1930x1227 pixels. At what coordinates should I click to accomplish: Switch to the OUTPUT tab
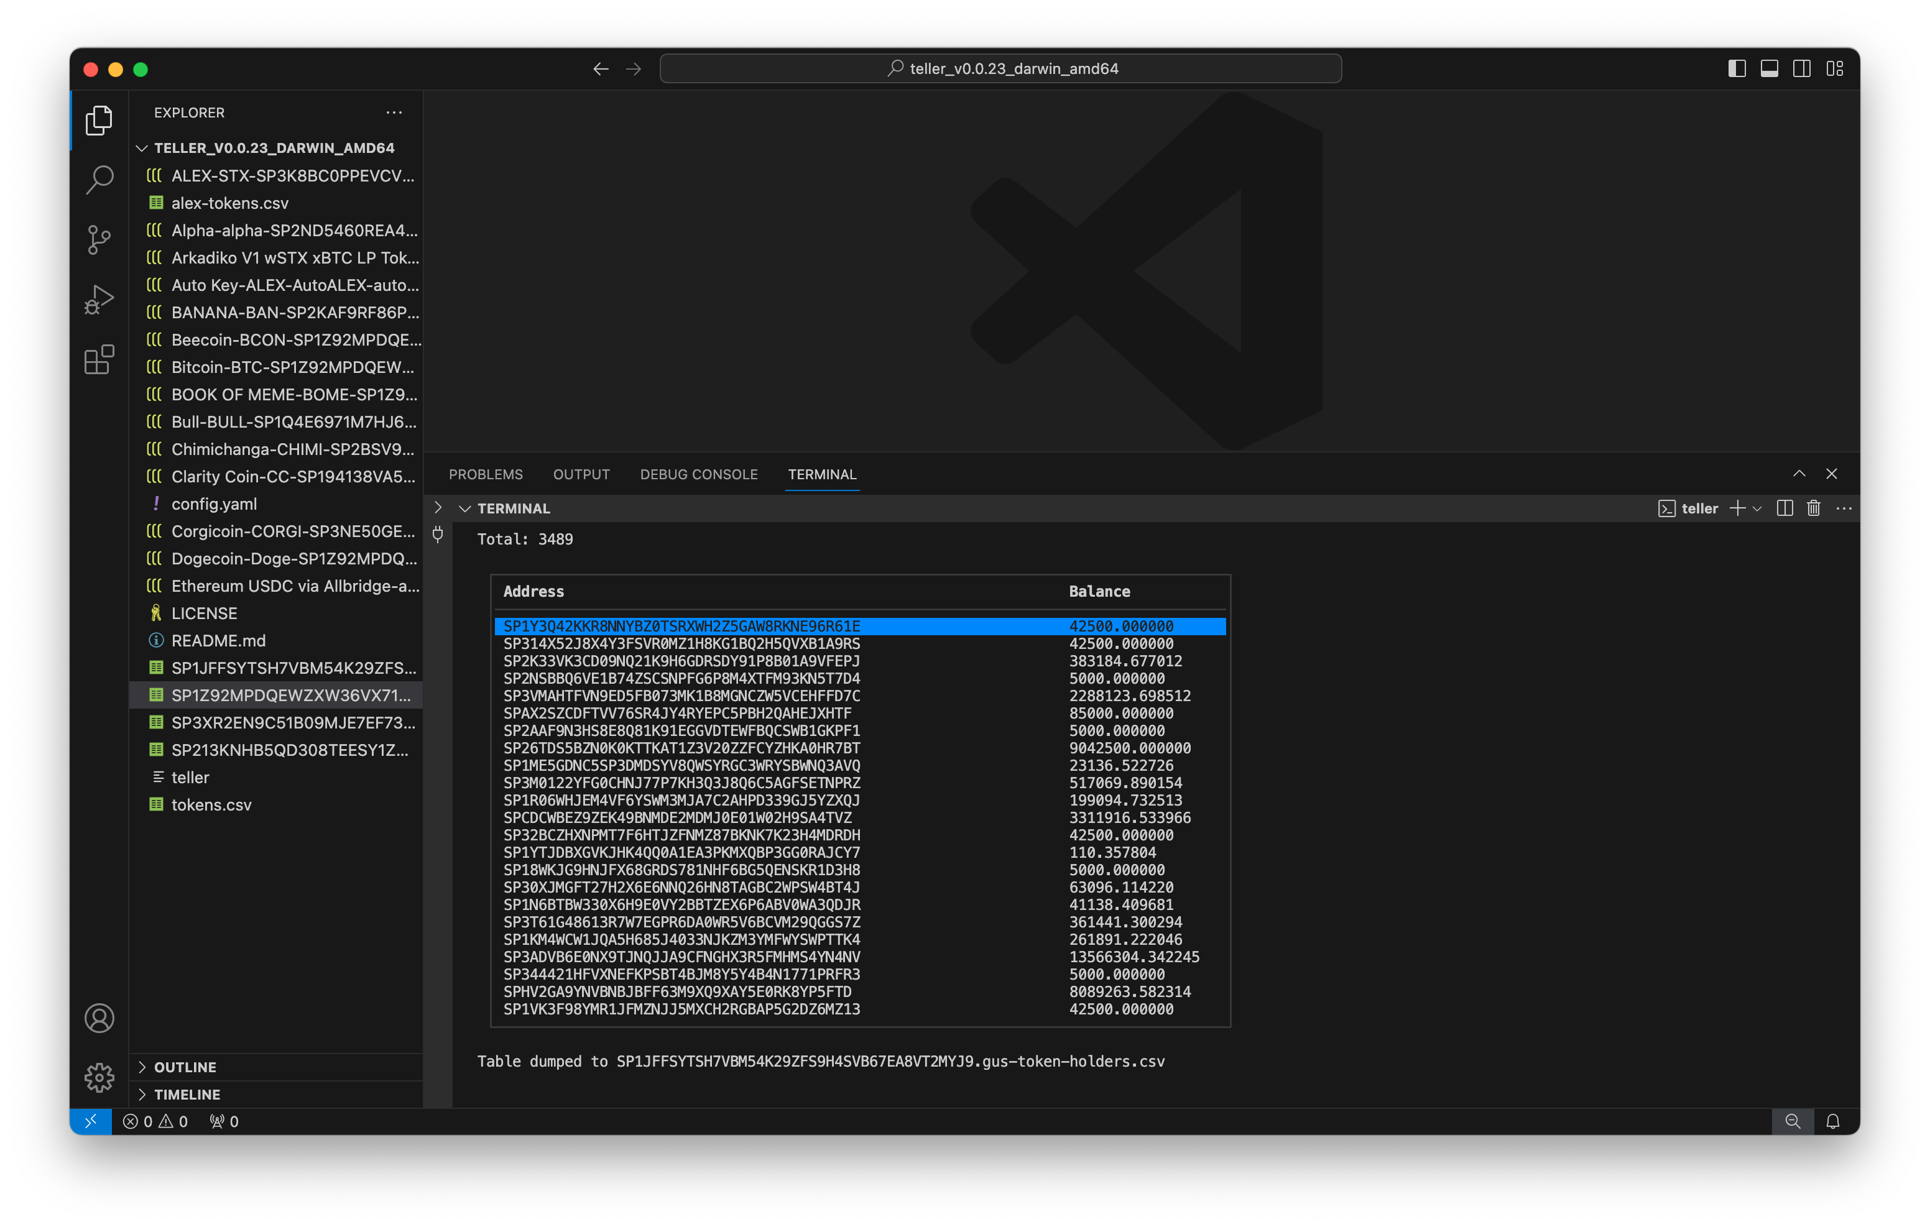pyautogui.click(x=581, y=474)
